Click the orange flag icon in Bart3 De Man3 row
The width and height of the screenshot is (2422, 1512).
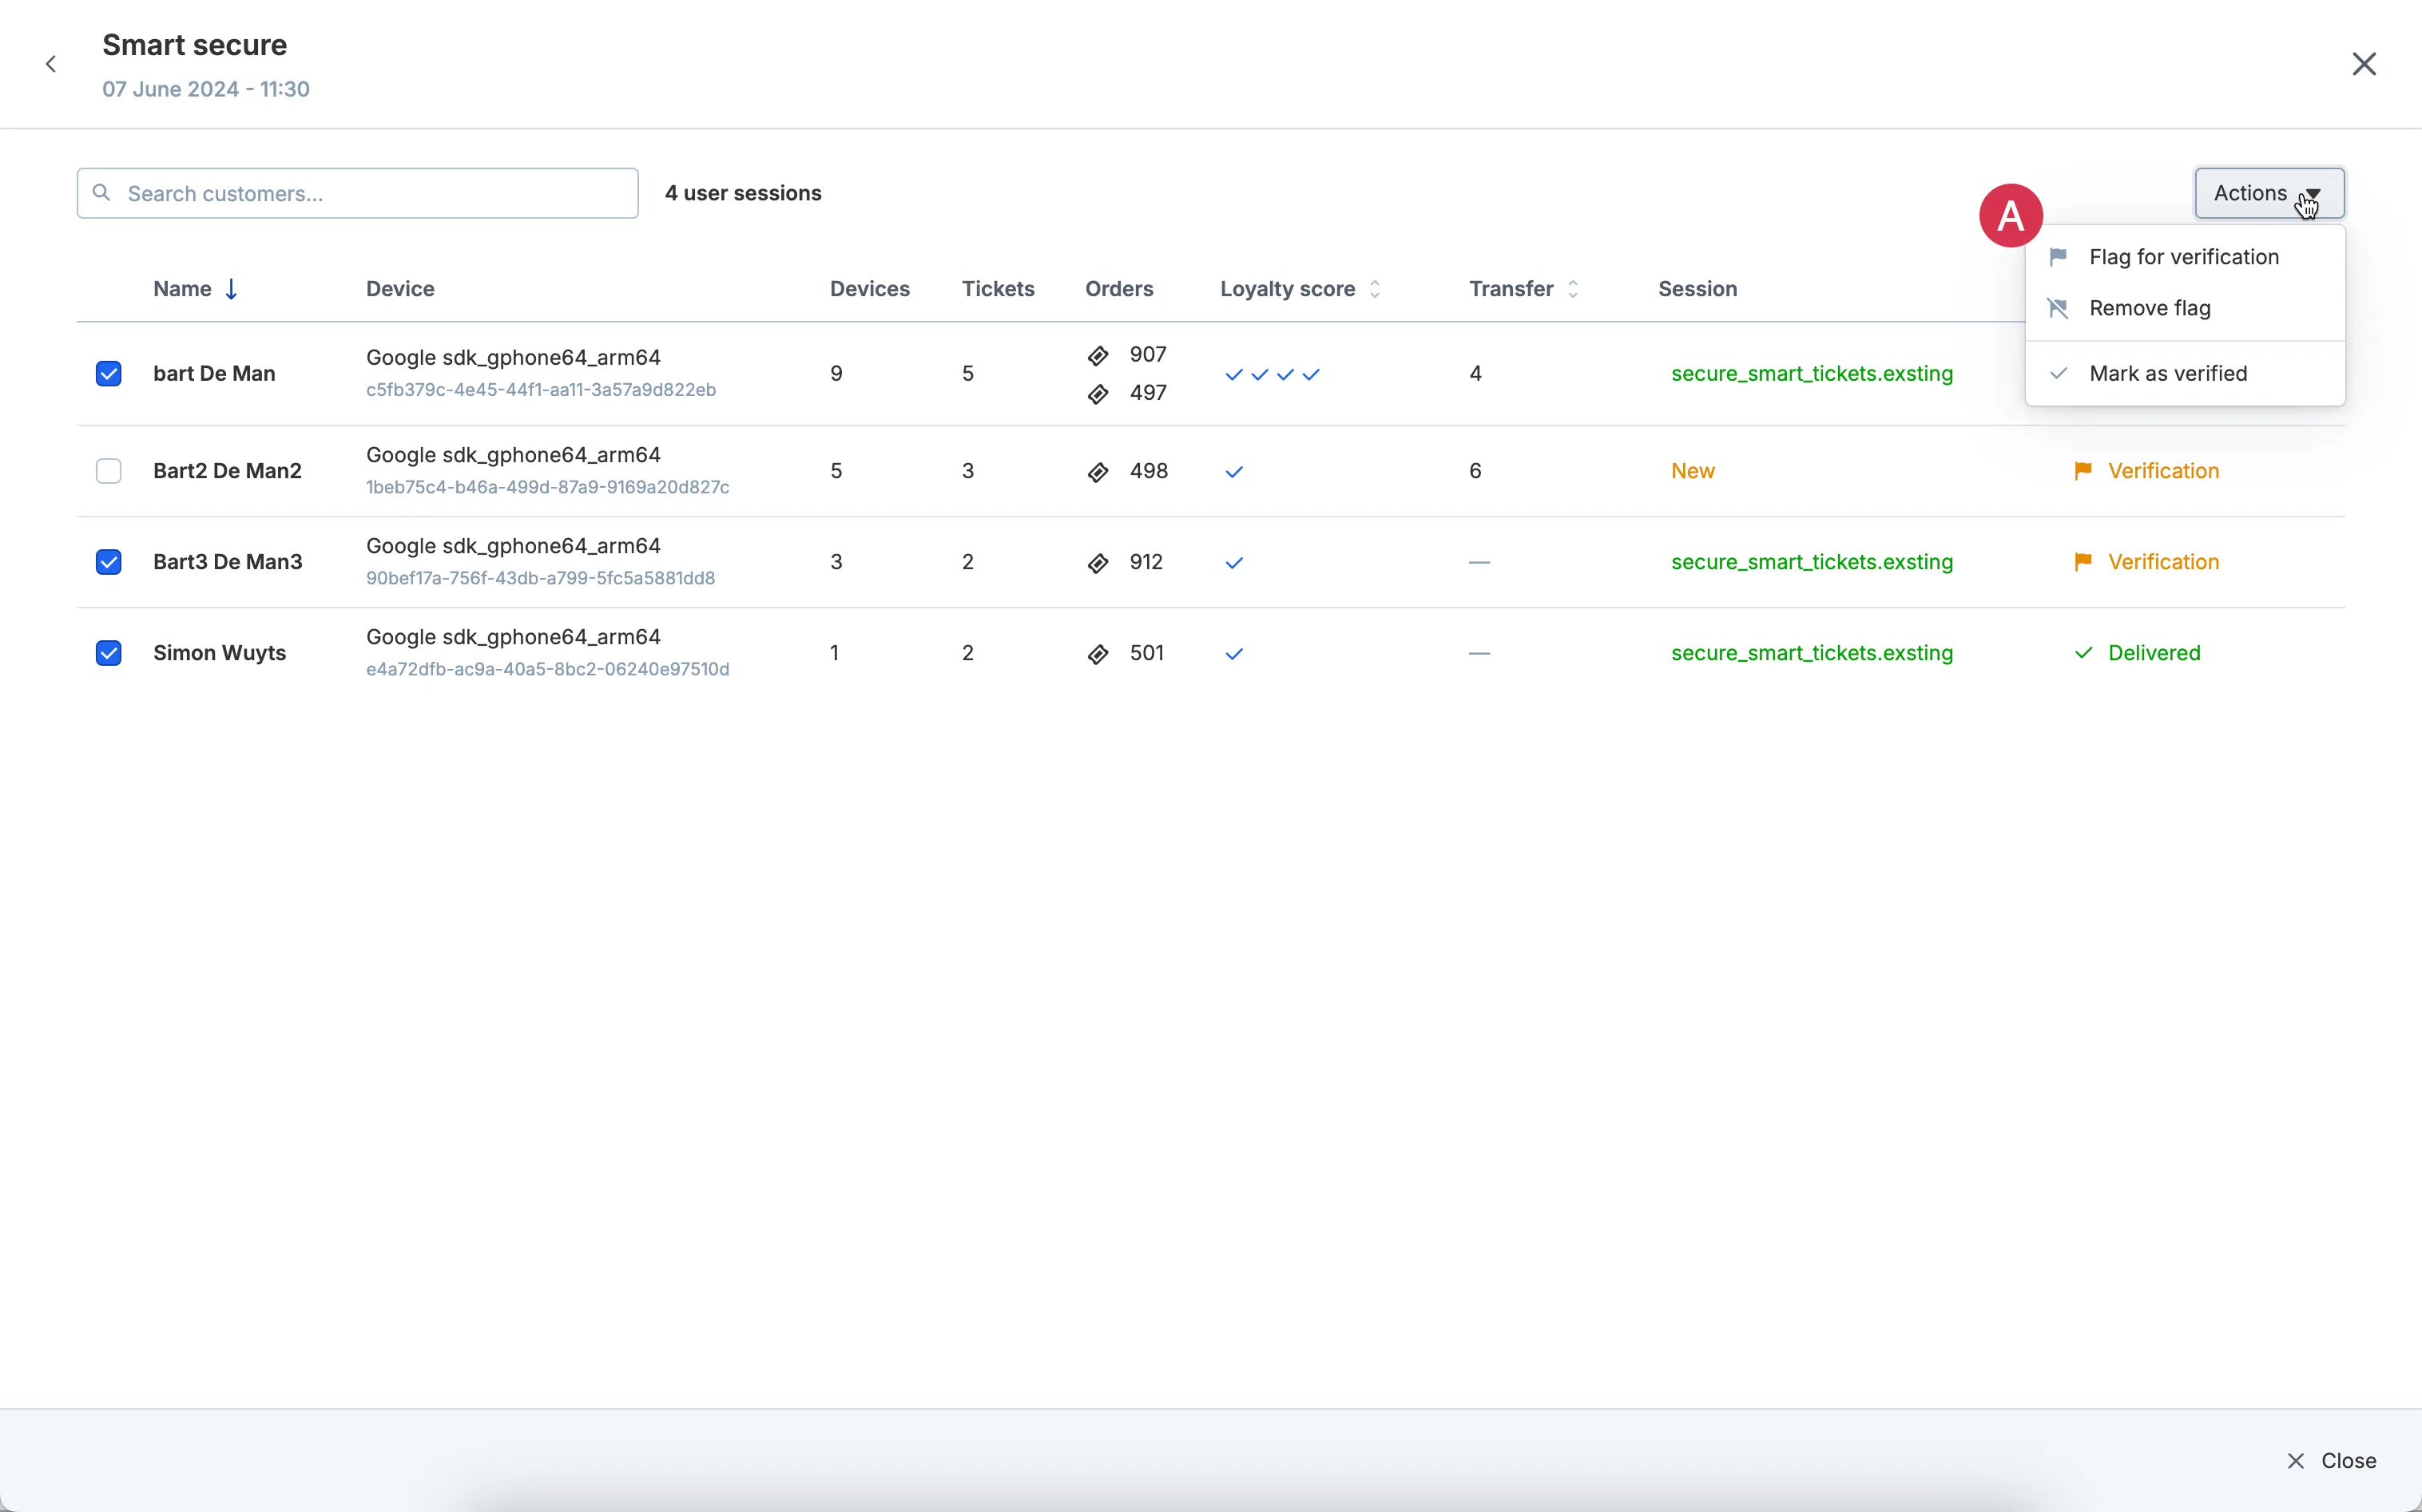point(2083,562)
